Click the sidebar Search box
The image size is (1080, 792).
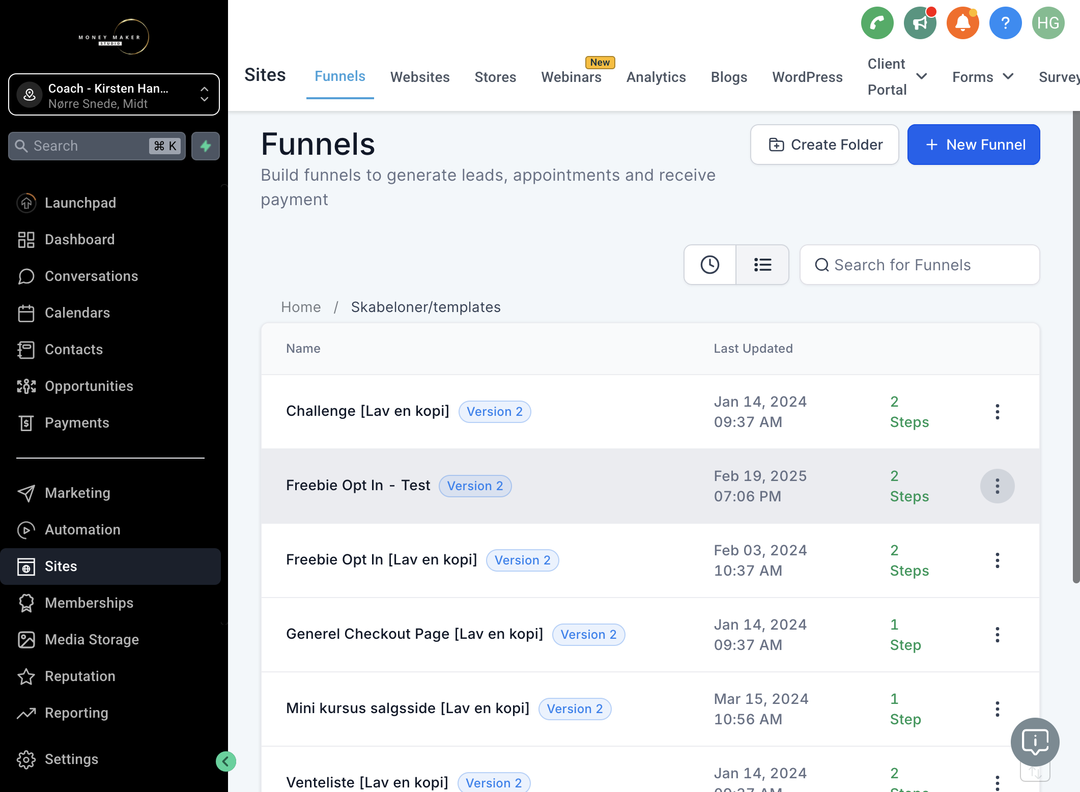tap(97, 146)
